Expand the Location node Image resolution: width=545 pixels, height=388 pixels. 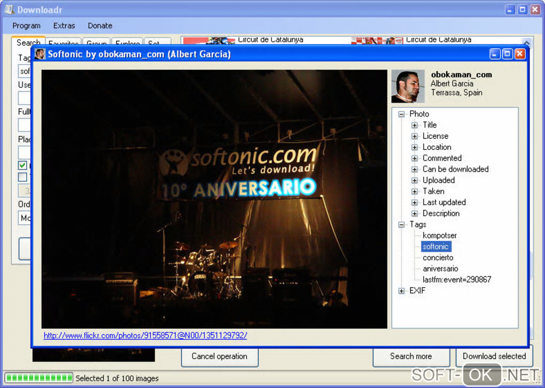[x=414, y=147]
